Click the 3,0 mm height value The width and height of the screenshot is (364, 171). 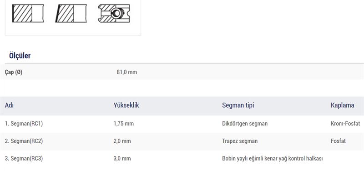122,159
